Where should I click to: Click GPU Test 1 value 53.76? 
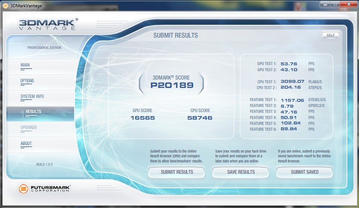coord(289,64)
